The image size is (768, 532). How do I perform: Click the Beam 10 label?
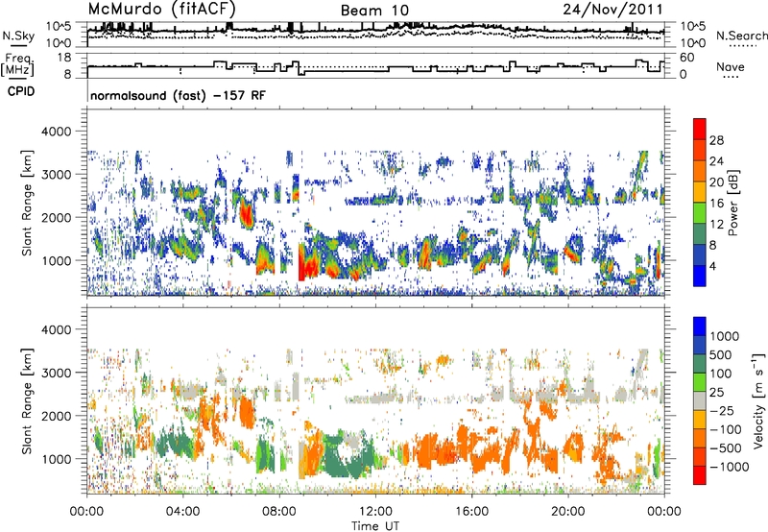click(374, 11)
